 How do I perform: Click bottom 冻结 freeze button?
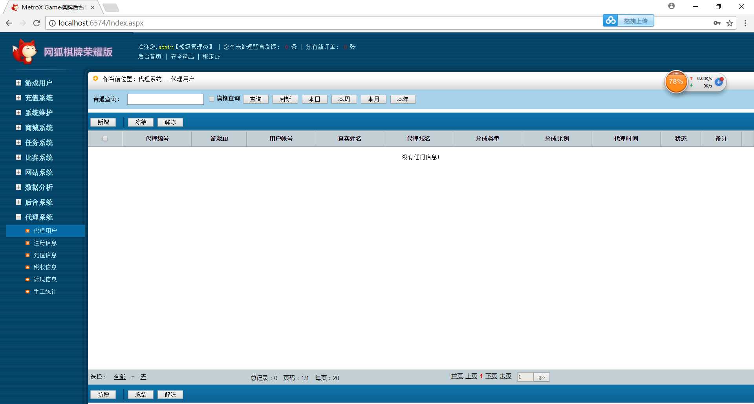pyautogui.click(x=141, y=395)
